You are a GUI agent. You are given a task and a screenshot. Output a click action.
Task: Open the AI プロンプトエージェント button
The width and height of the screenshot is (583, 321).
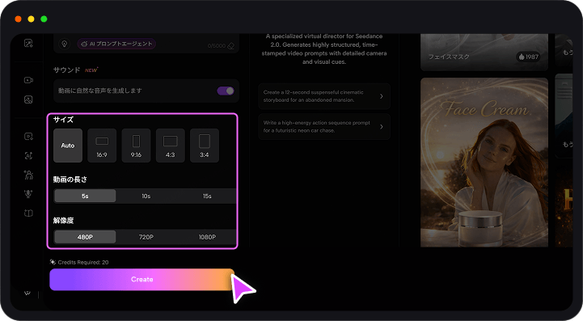coord(116,44)
